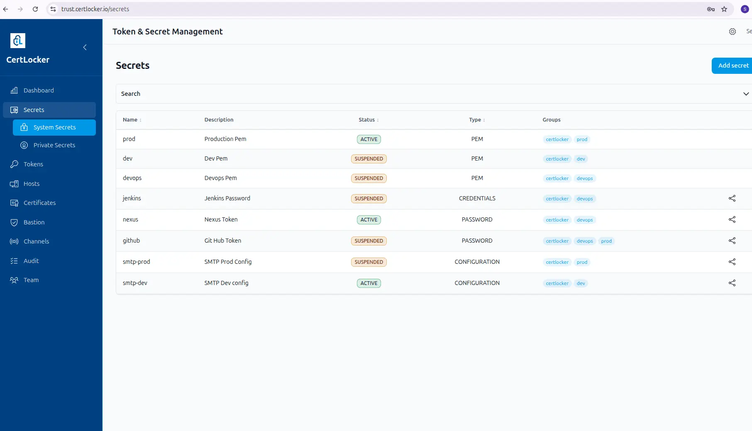Click the Add secret button
Image resolution: width=752 pixels, height=431 pixels.
tap(732, 66)
